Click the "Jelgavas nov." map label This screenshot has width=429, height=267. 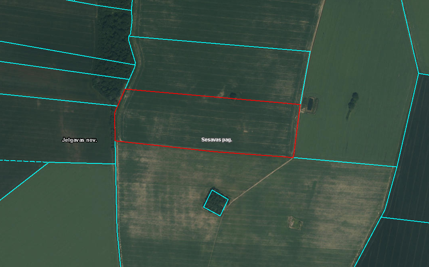pos(79,140)
